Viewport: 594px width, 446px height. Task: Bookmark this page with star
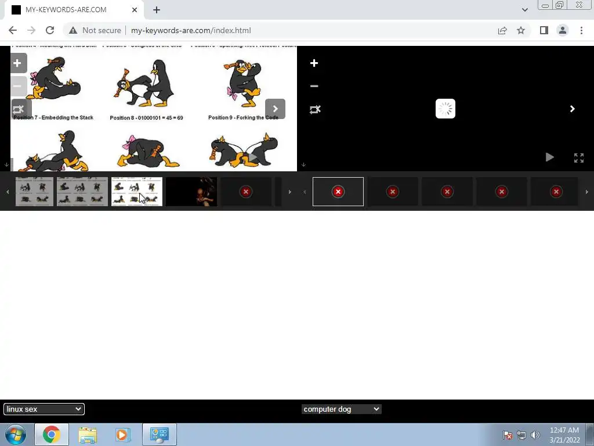coord(521,30)
